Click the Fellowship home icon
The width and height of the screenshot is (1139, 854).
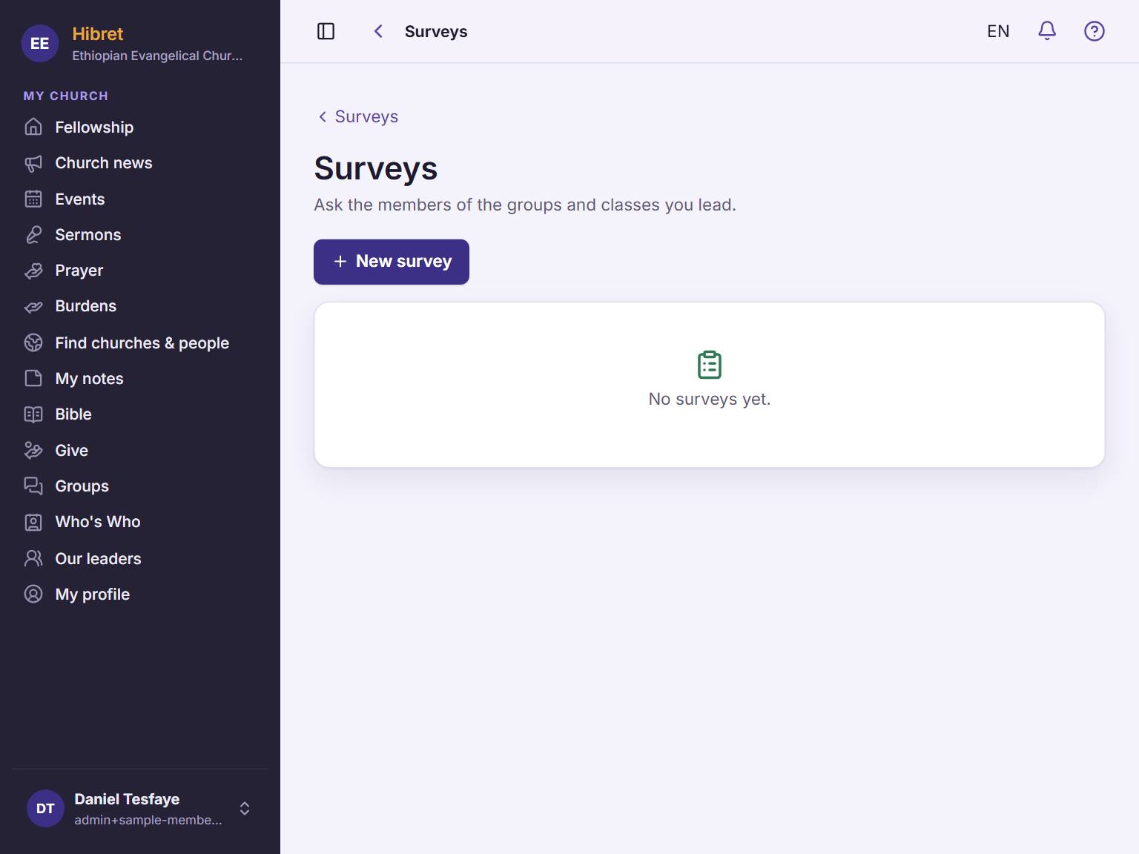33,127
